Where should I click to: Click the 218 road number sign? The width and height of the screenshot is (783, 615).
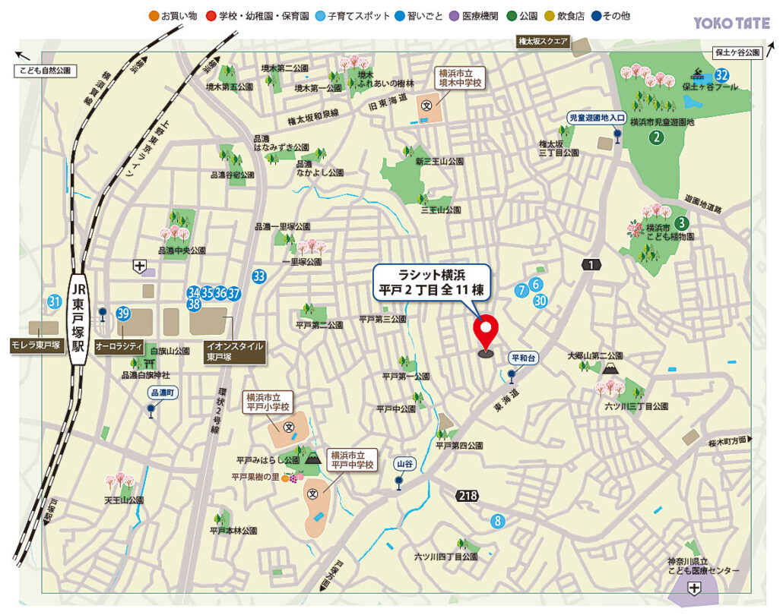coord(468,496)
